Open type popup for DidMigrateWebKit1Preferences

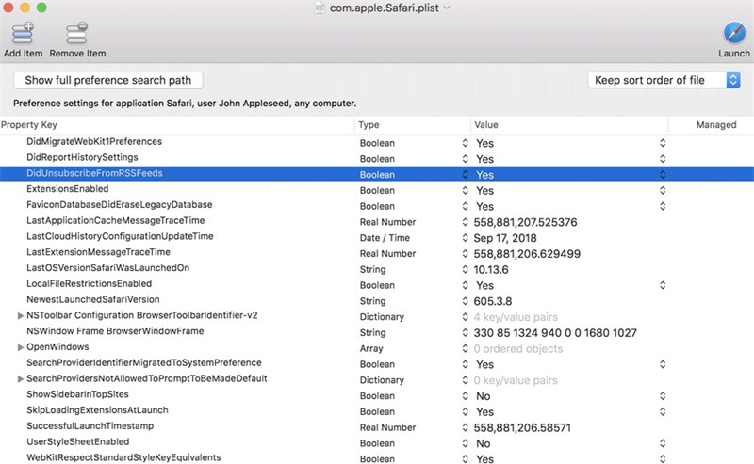click(465, 143)
